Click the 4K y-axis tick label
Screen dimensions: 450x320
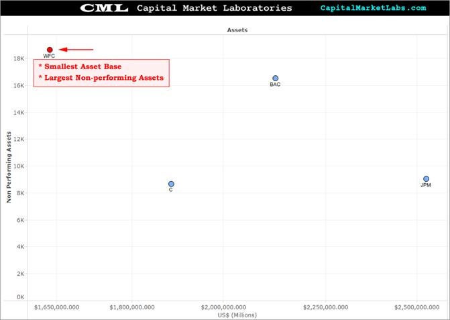(20, 246)
